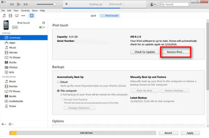209x138 pixels.
Task: Click the Search input field
Action: [175, 4]
